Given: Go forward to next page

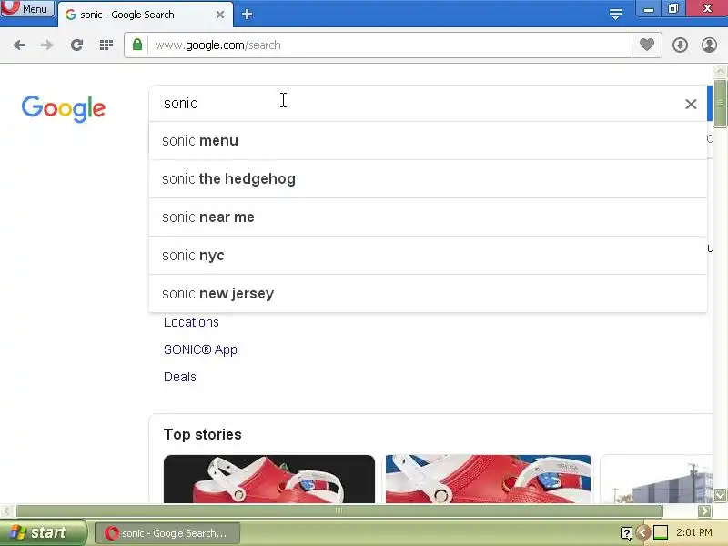Looking at the screenshot, I should point(47,45).
